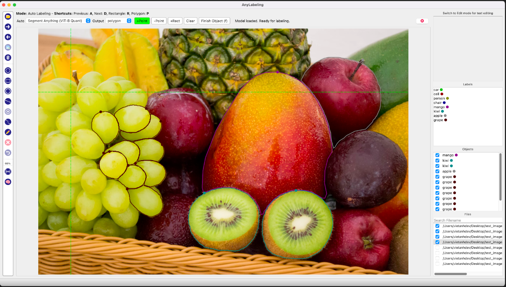Go to next image with right arrow icon
The height and width of the screenshot is (287, 506).
click(8, 27)
